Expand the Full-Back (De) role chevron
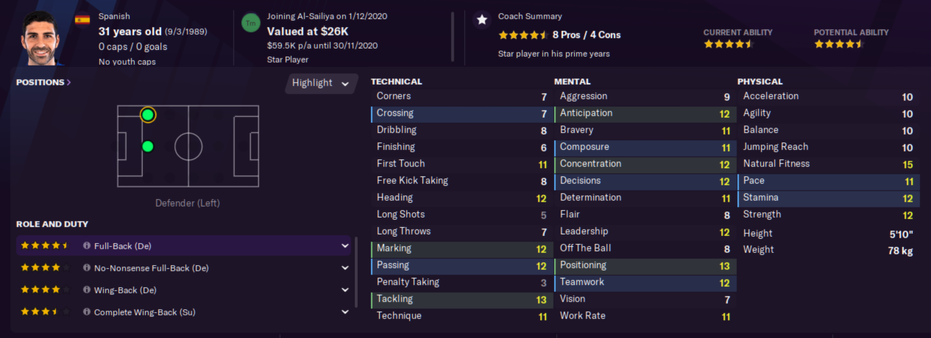 tap(345, 246)
